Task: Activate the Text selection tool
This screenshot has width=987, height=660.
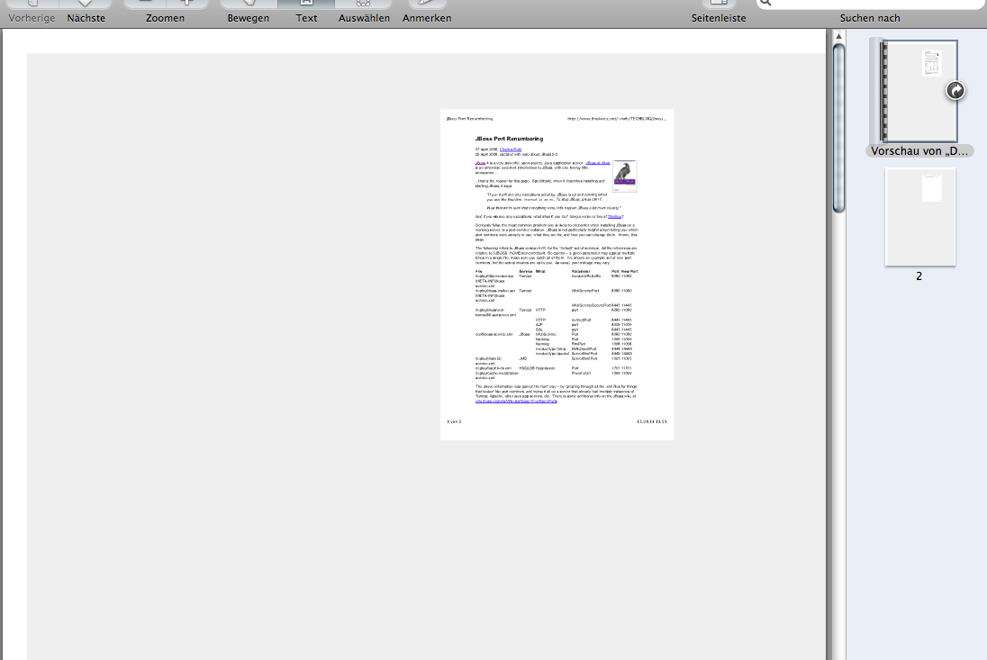Action: (x=306, y=5)
